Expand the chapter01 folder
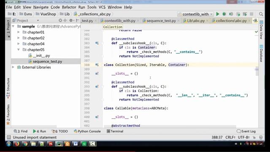The width and height of the screenshot is (270, 152). [x=19, y=32]
